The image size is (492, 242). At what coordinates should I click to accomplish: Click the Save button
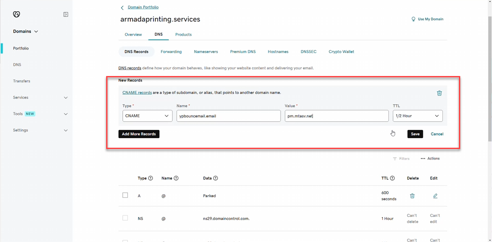(x=415, y=134)
